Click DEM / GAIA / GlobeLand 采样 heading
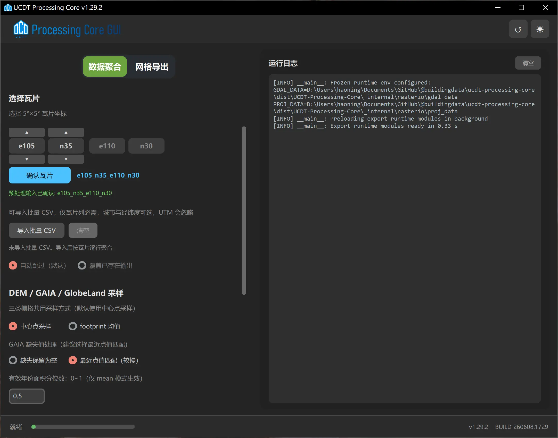558x438 pixels. pyautogui.click(x=66, y=293)
